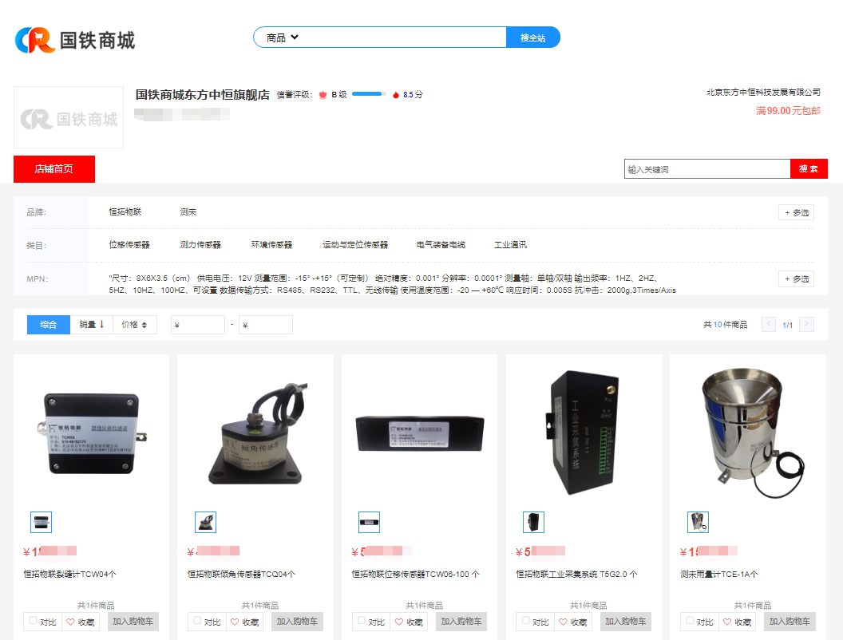Open product title 恒拓物联裂缝计TCW04个
Screen dimensions: 843x640
(70, 575)
